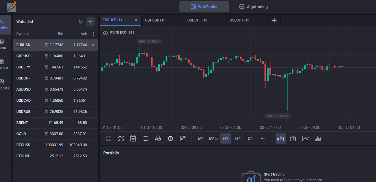The width and height of the screenshot is (376, 182).
Task: Set timeframe to D1
Action: point(250,139)
